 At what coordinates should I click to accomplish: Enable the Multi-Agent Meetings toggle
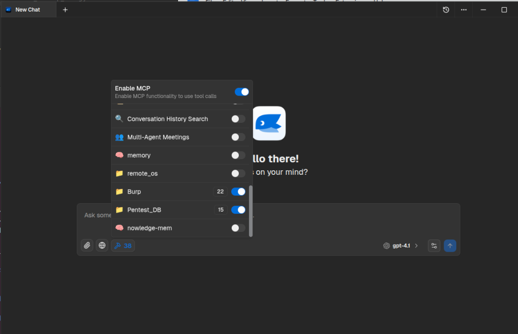238,137
